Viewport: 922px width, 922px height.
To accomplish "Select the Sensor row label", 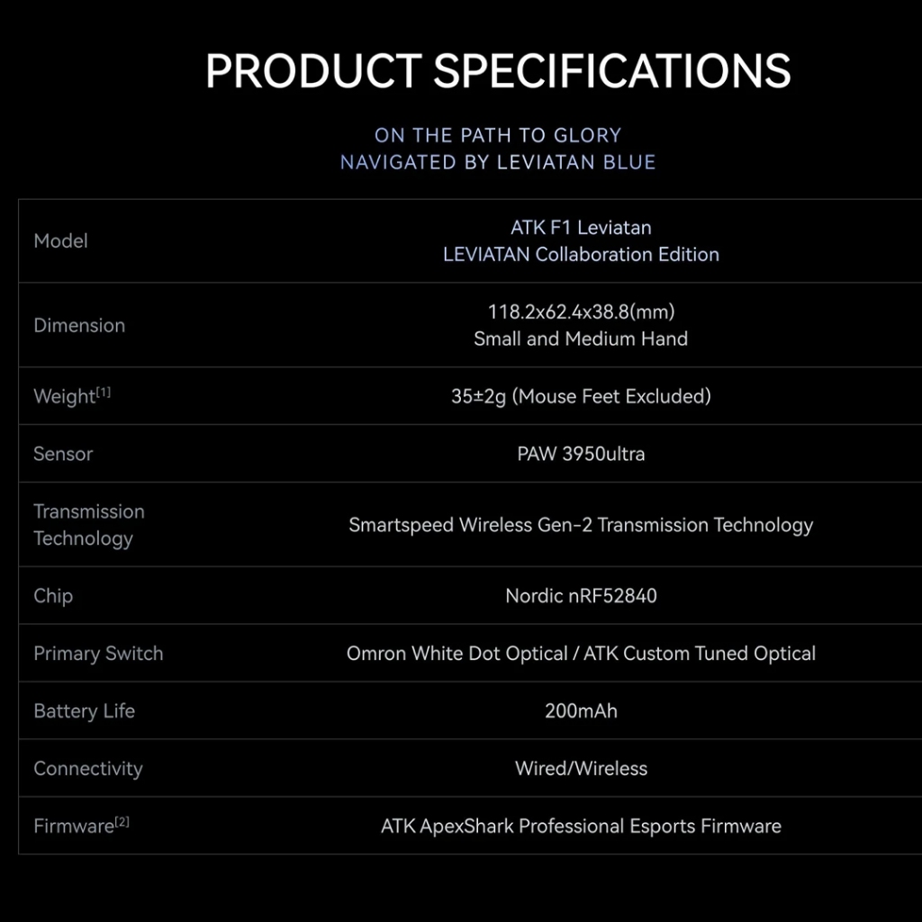I will [x=63, y=454].
